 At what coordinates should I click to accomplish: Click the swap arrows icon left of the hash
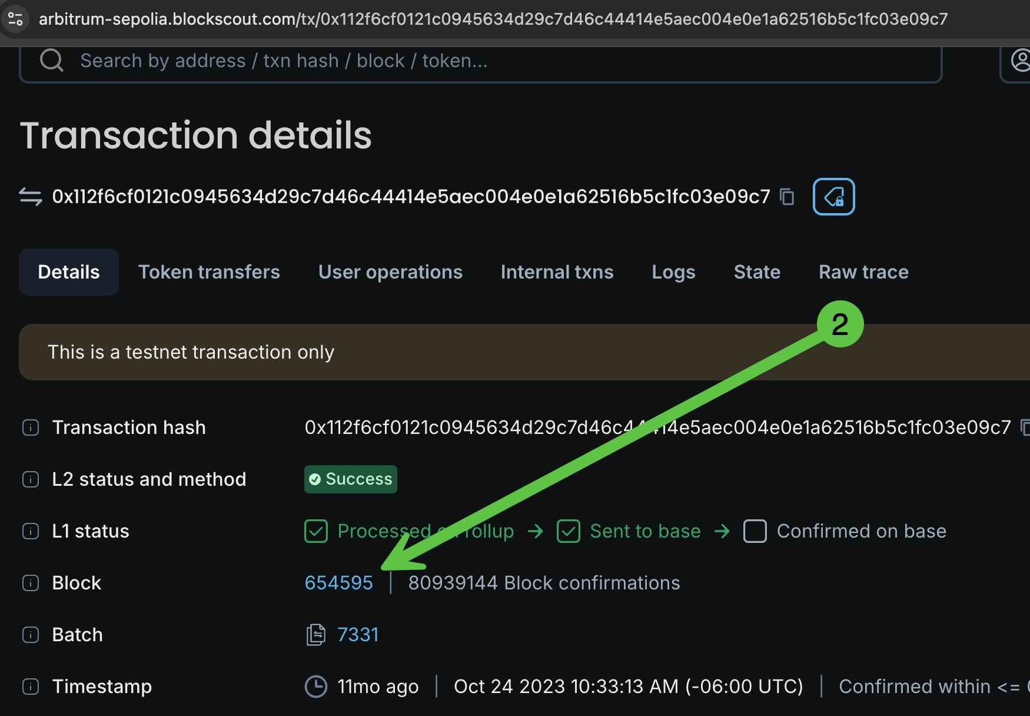[x=29, y=197]
